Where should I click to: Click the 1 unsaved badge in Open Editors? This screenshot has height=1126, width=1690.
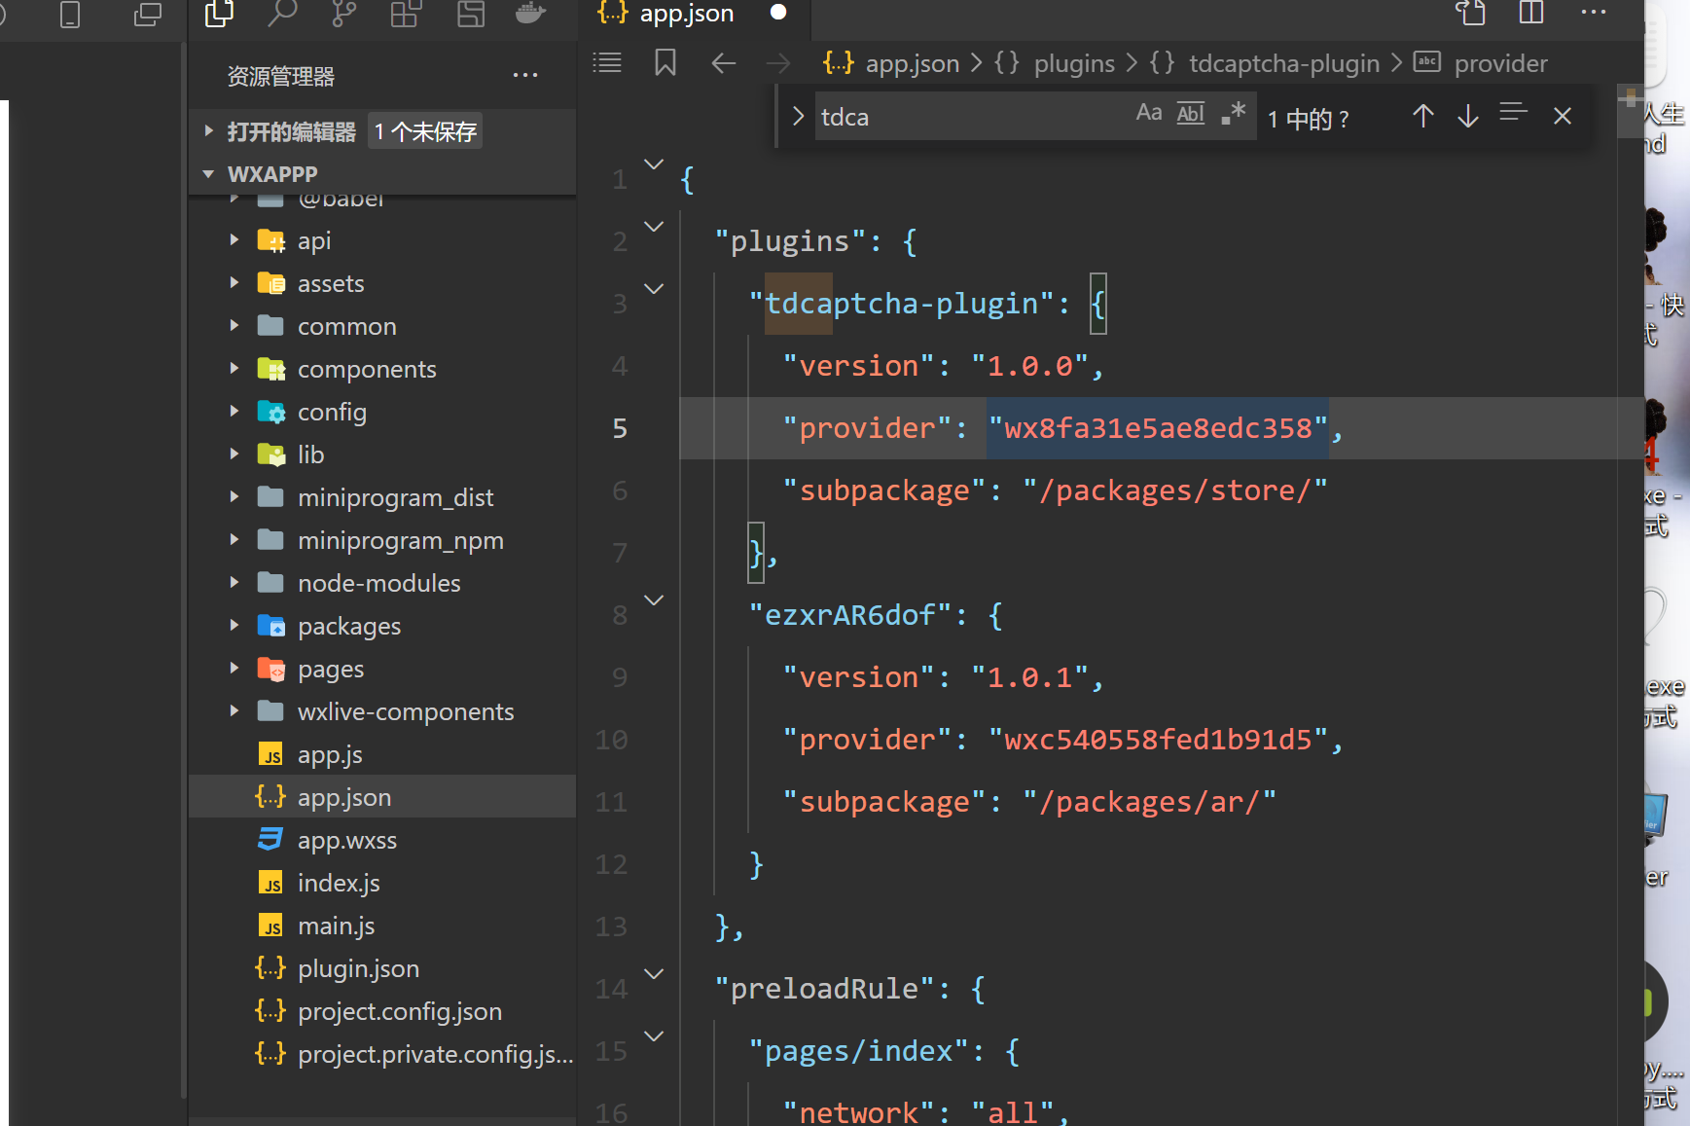coord(425,131)
